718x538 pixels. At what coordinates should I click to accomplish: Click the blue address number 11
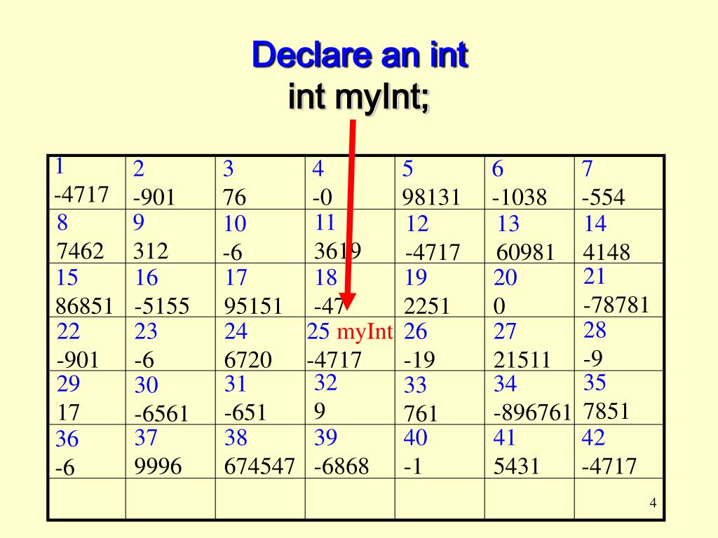tap(325, 223)
